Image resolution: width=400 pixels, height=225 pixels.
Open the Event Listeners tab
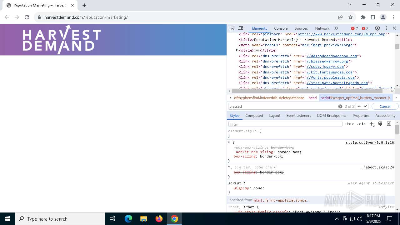[x=298, y=115]
